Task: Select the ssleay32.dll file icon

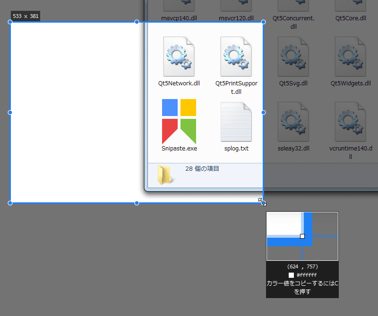Action: [293, 122]
